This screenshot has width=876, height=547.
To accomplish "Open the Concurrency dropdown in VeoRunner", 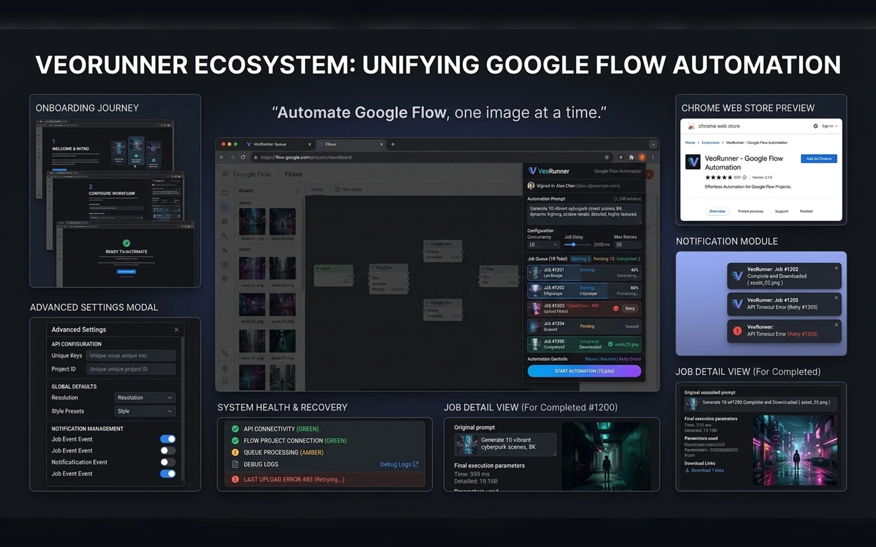I will [x=543, y=245].
